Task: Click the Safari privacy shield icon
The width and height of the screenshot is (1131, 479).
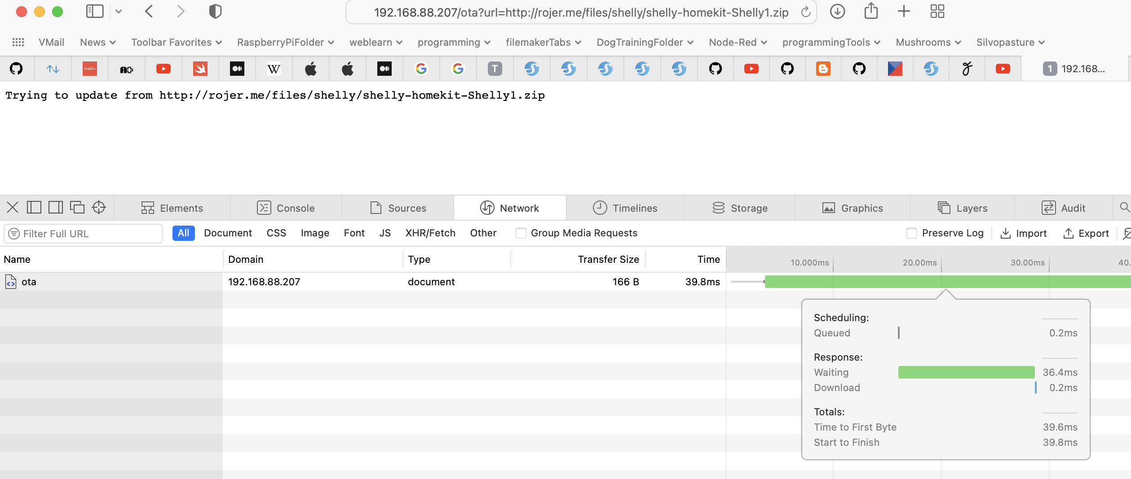Action: tap(215, 11)
